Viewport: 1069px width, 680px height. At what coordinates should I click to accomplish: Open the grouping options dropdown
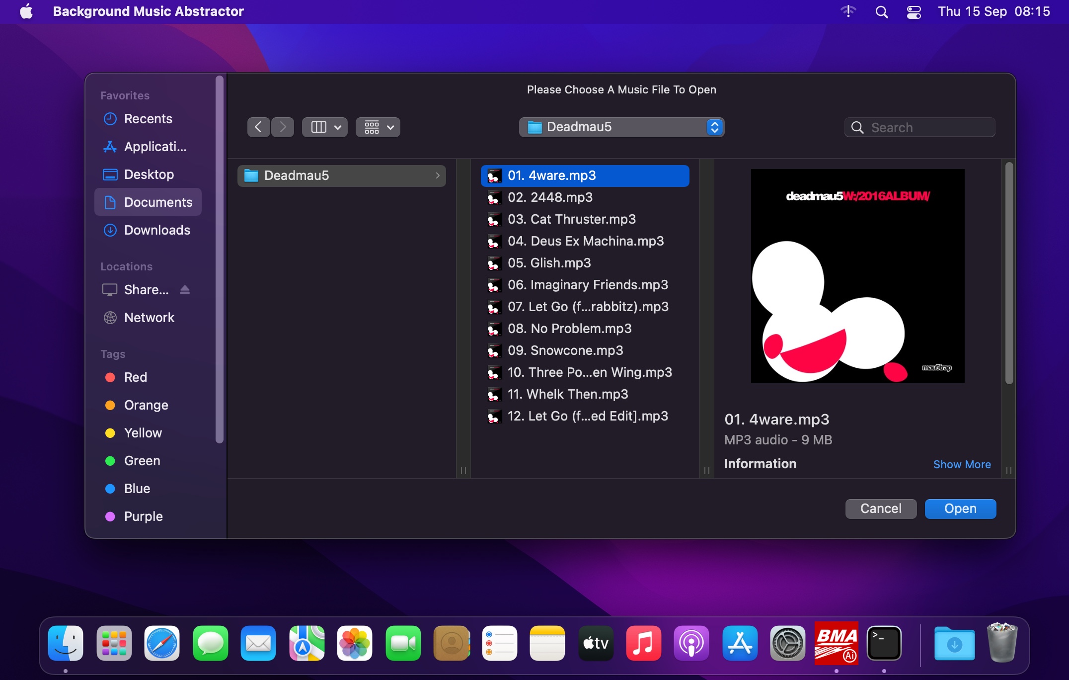click(378, 127)
